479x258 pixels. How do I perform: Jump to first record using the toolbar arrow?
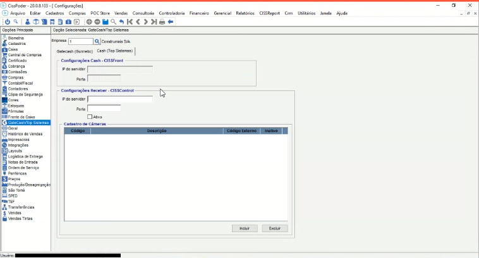pos(130,21)
